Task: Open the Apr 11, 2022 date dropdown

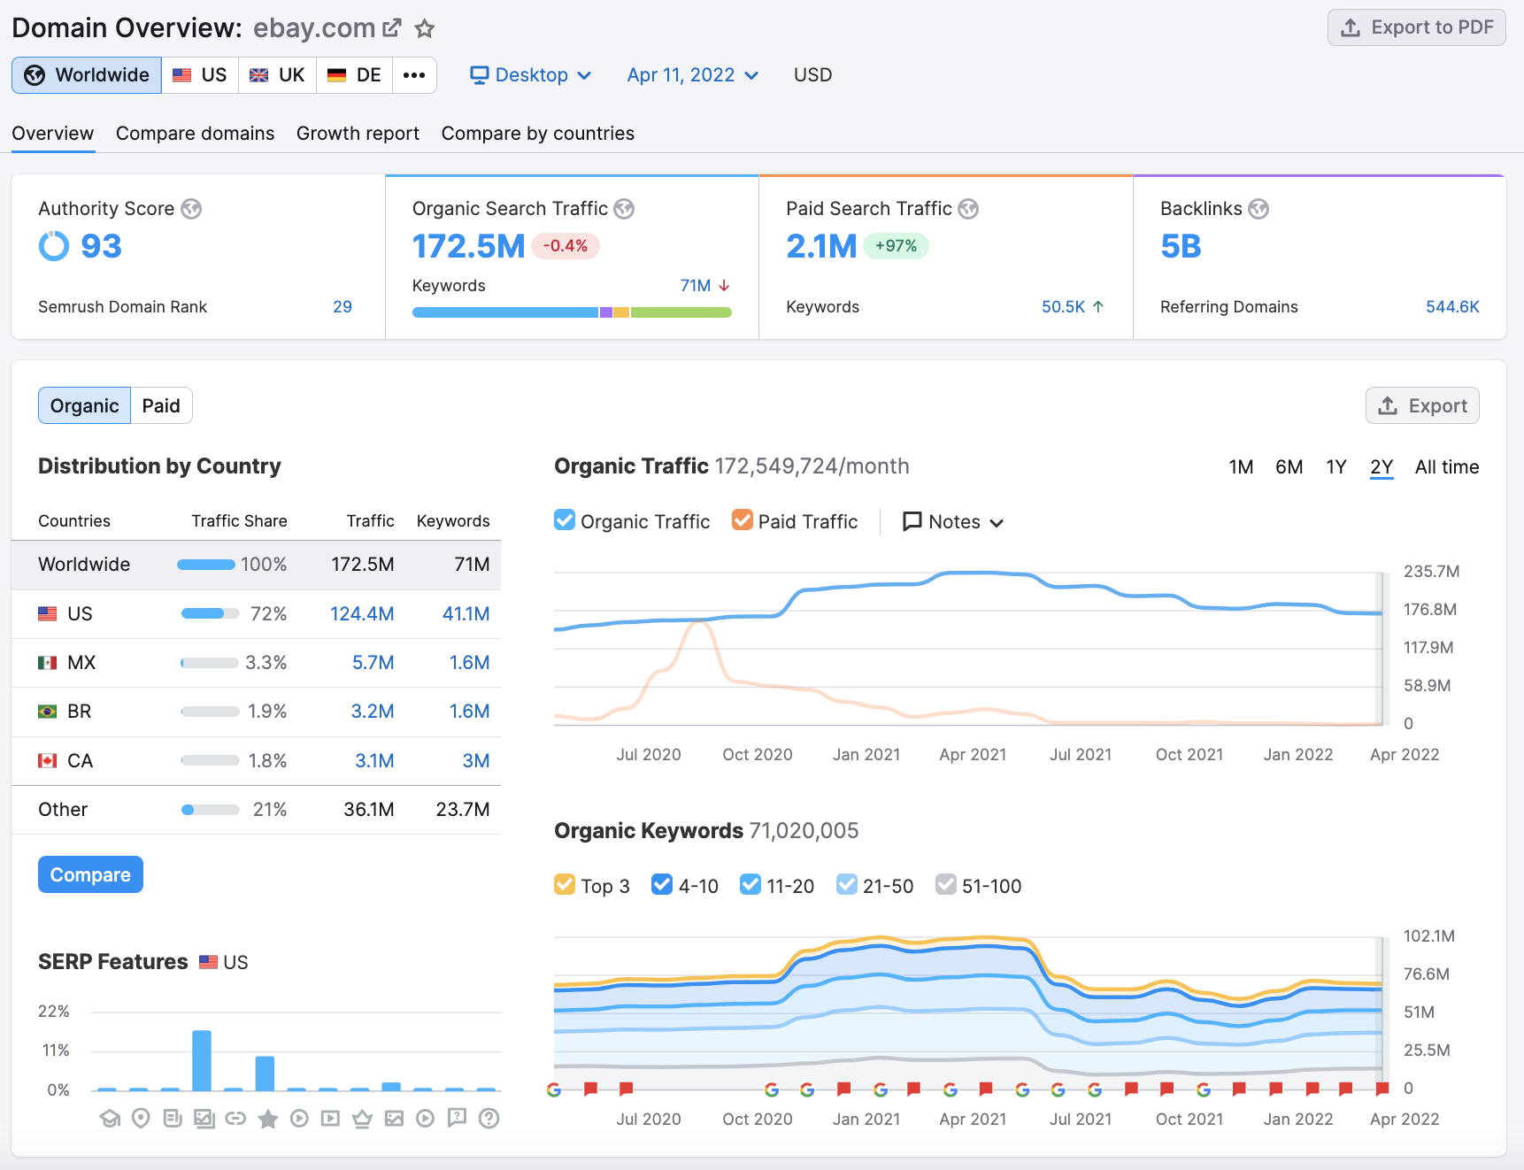Action: coord(692,75)
